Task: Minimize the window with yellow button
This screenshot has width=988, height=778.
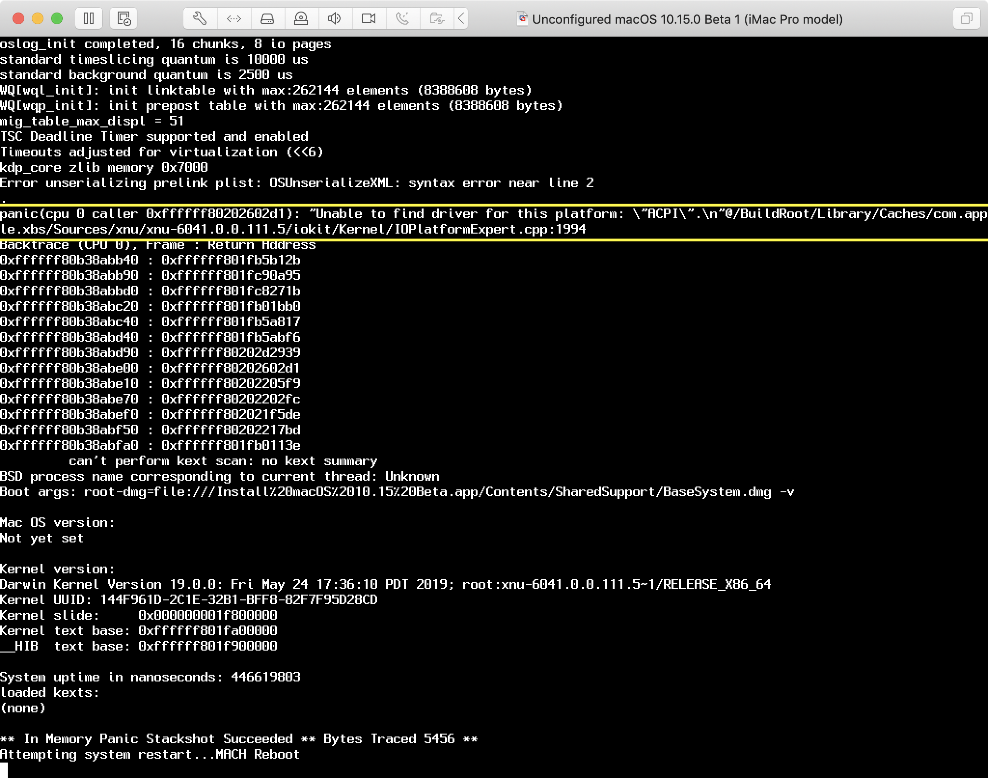Action: [x=38, y=19]
